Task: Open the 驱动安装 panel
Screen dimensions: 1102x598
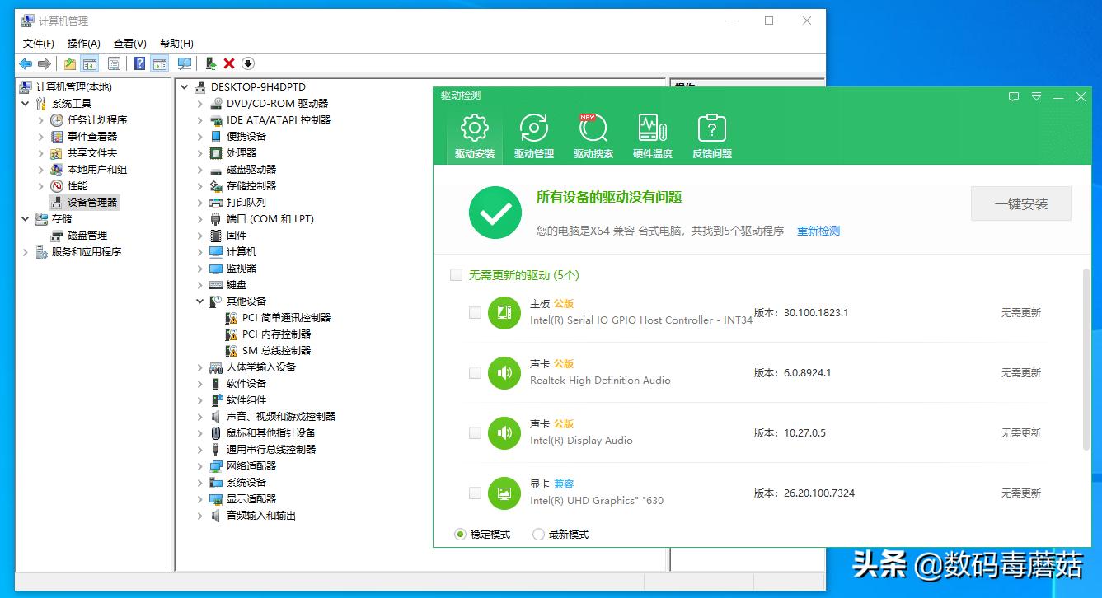Action: point(473,134)
